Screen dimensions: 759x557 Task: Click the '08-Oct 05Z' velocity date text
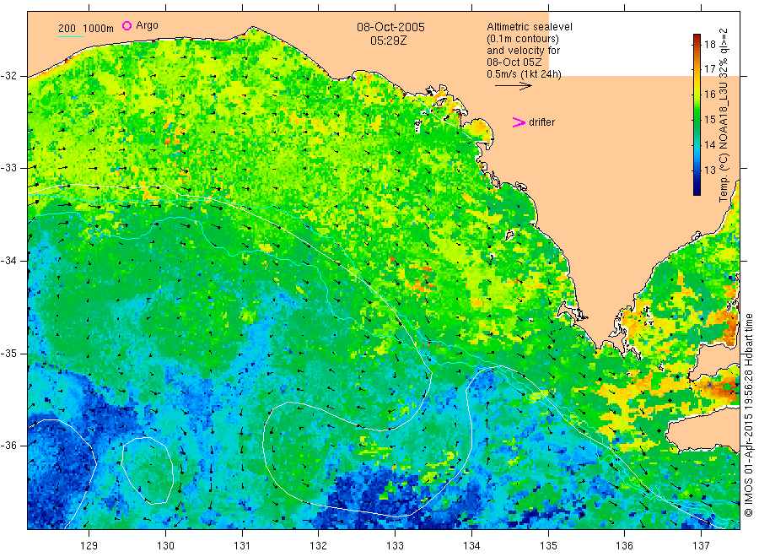[514, 62]
